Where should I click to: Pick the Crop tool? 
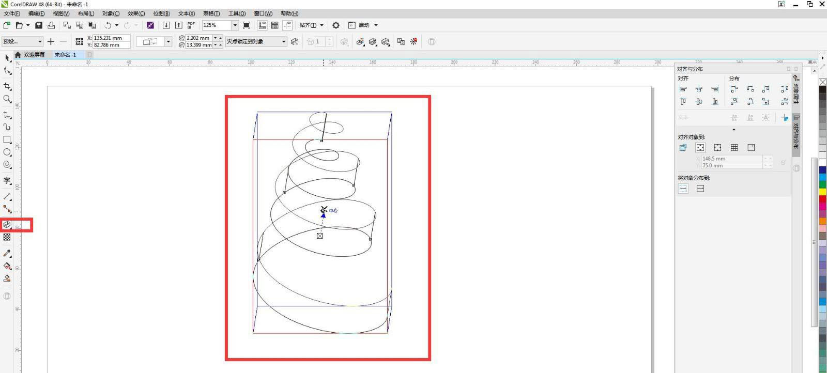pyautogui.click(x=7, y=86)
